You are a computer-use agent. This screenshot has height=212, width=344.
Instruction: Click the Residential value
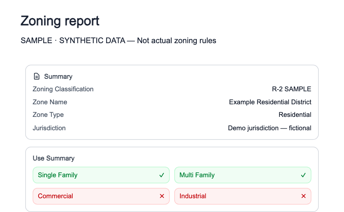[295, 115]
